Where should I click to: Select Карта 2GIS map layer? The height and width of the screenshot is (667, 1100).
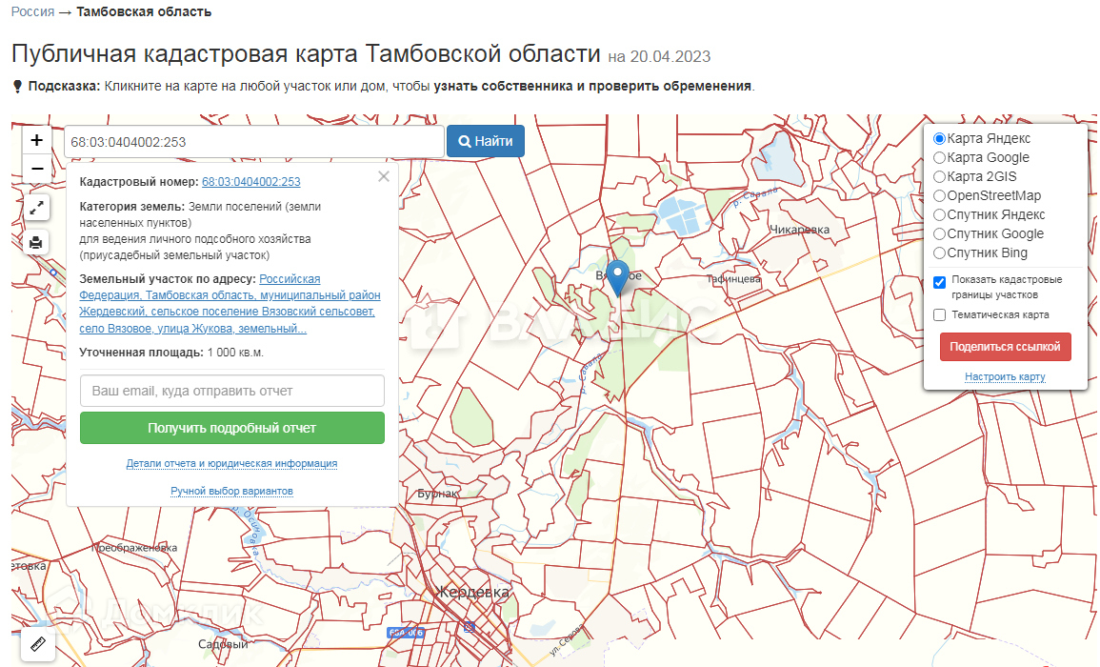pyautogui.click(x=939, y=177)
